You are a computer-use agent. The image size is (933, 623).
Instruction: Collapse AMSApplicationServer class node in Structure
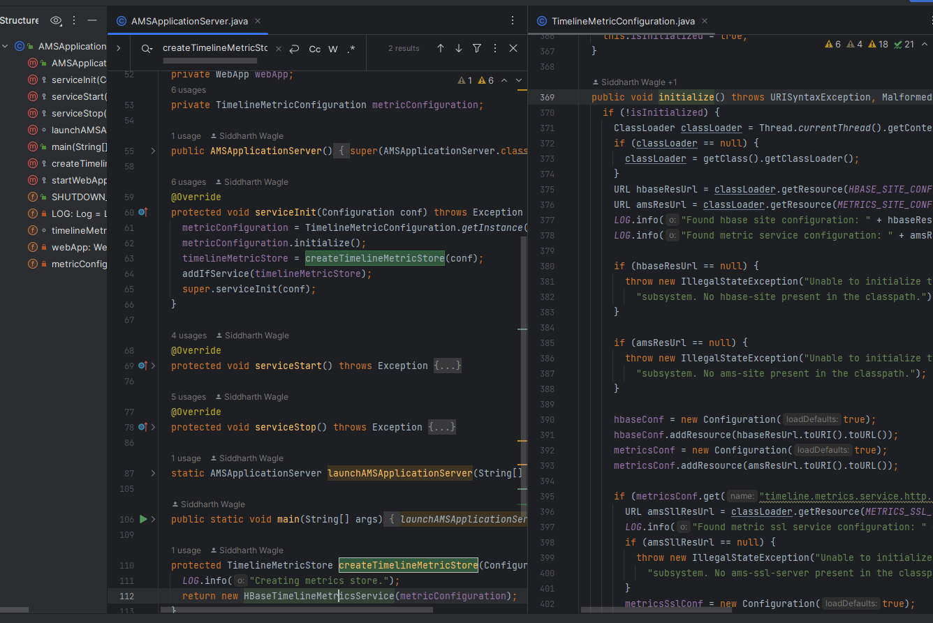pos(6,46)
